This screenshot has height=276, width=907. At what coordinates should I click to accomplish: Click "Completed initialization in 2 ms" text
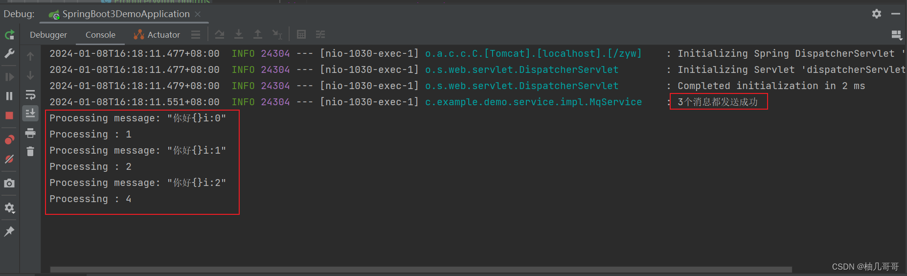click(771, 86)
